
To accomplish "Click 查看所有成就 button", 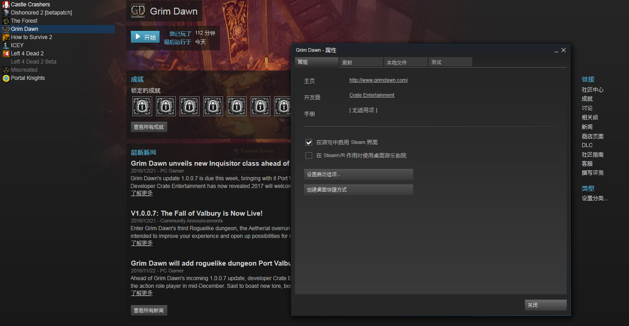I will pyautogui.click(x=149, y=127).
